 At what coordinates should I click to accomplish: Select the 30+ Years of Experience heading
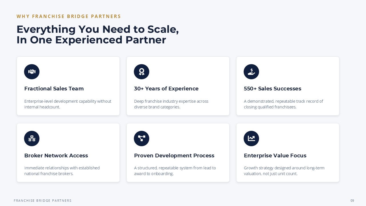coord(166,89)
